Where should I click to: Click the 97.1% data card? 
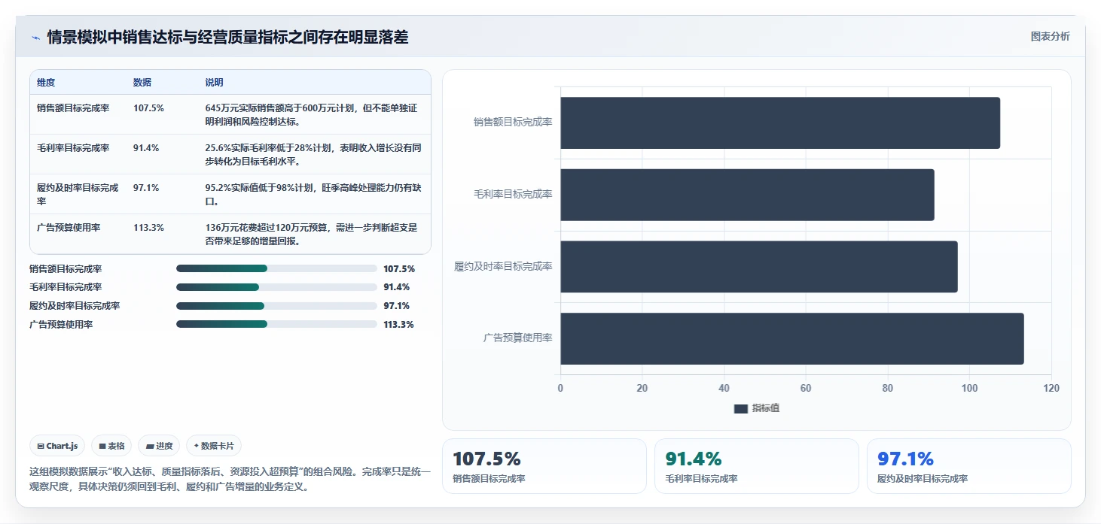[969, 466]
